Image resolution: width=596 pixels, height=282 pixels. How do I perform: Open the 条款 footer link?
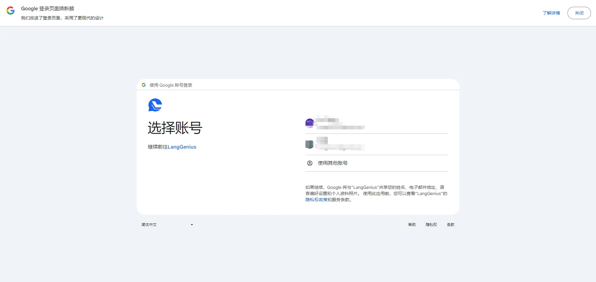[x=451, y=225]
